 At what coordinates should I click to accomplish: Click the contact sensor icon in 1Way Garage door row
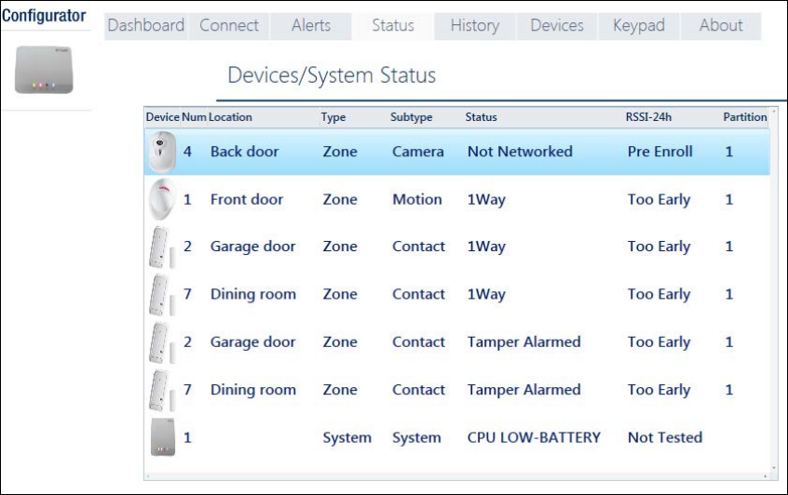coord(161,247)
